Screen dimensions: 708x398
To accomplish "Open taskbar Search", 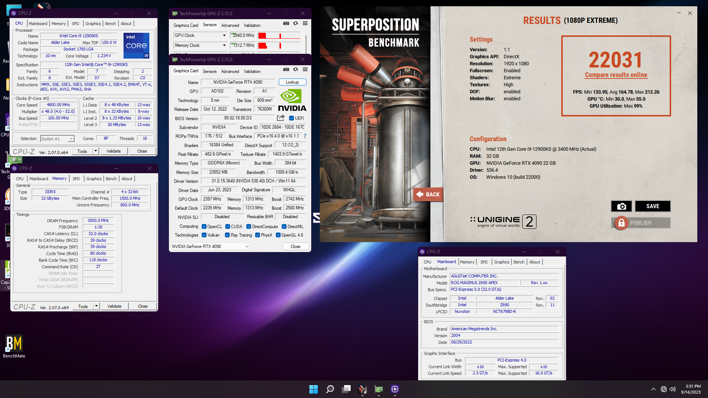I will coord(330,389).
